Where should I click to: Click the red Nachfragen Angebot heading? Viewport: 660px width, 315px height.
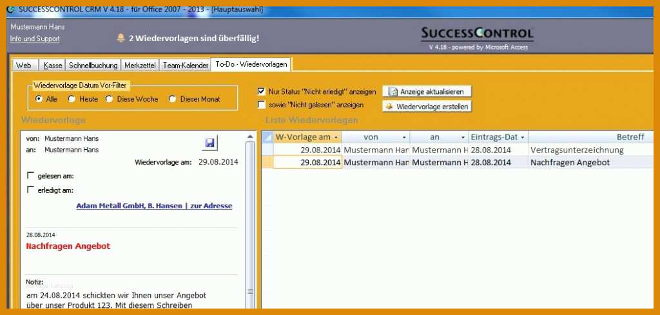tap(68, 246)
